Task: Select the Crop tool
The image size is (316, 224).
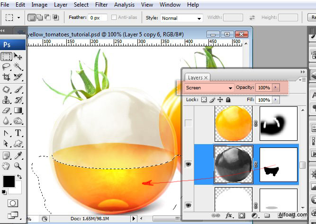Action: 6,77
